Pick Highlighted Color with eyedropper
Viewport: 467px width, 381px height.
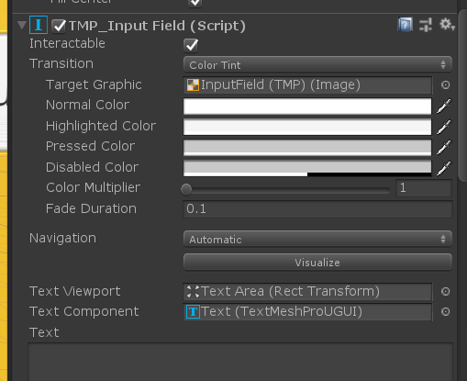444,127
